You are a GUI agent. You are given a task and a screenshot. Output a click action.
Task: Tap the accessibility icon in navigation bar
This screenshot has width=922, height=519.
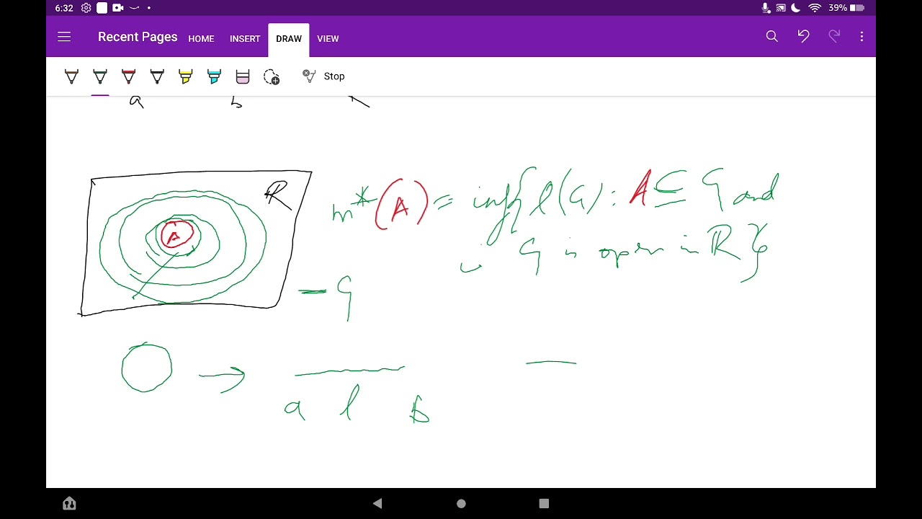pos(69,503)
